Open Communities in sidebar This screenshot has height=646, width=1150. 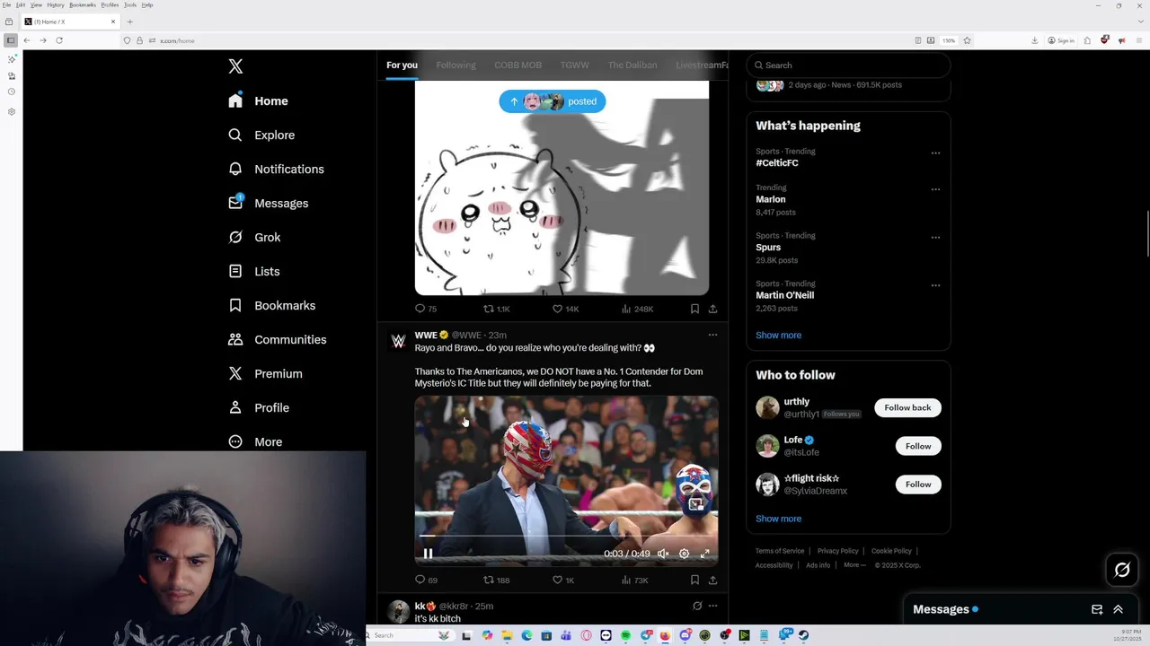tap(277, 339)
